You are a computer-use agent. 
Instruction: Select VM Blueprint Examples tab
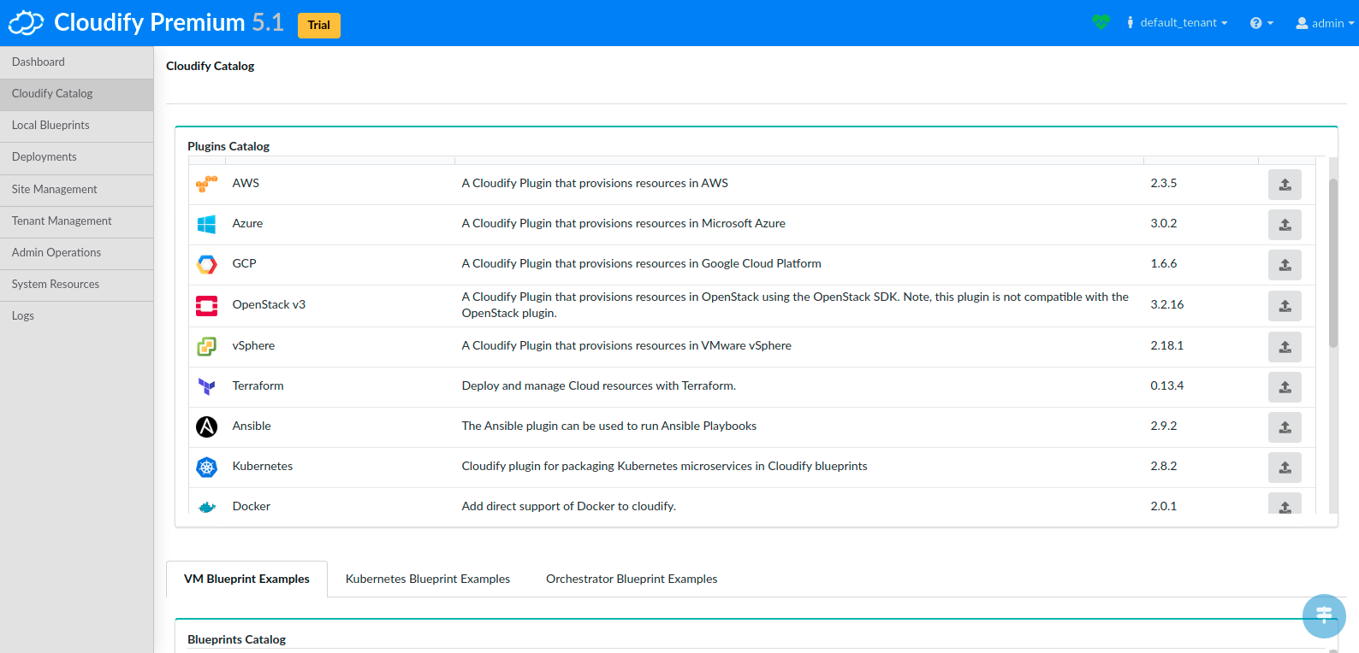point(246,579)
